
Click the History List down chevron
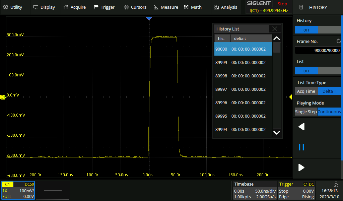(x=277, y=133)
